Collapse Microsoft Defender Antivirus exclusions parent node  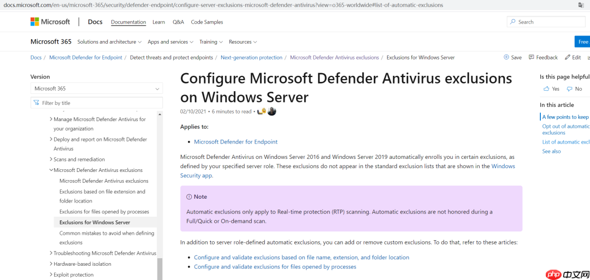coord(51,170)
